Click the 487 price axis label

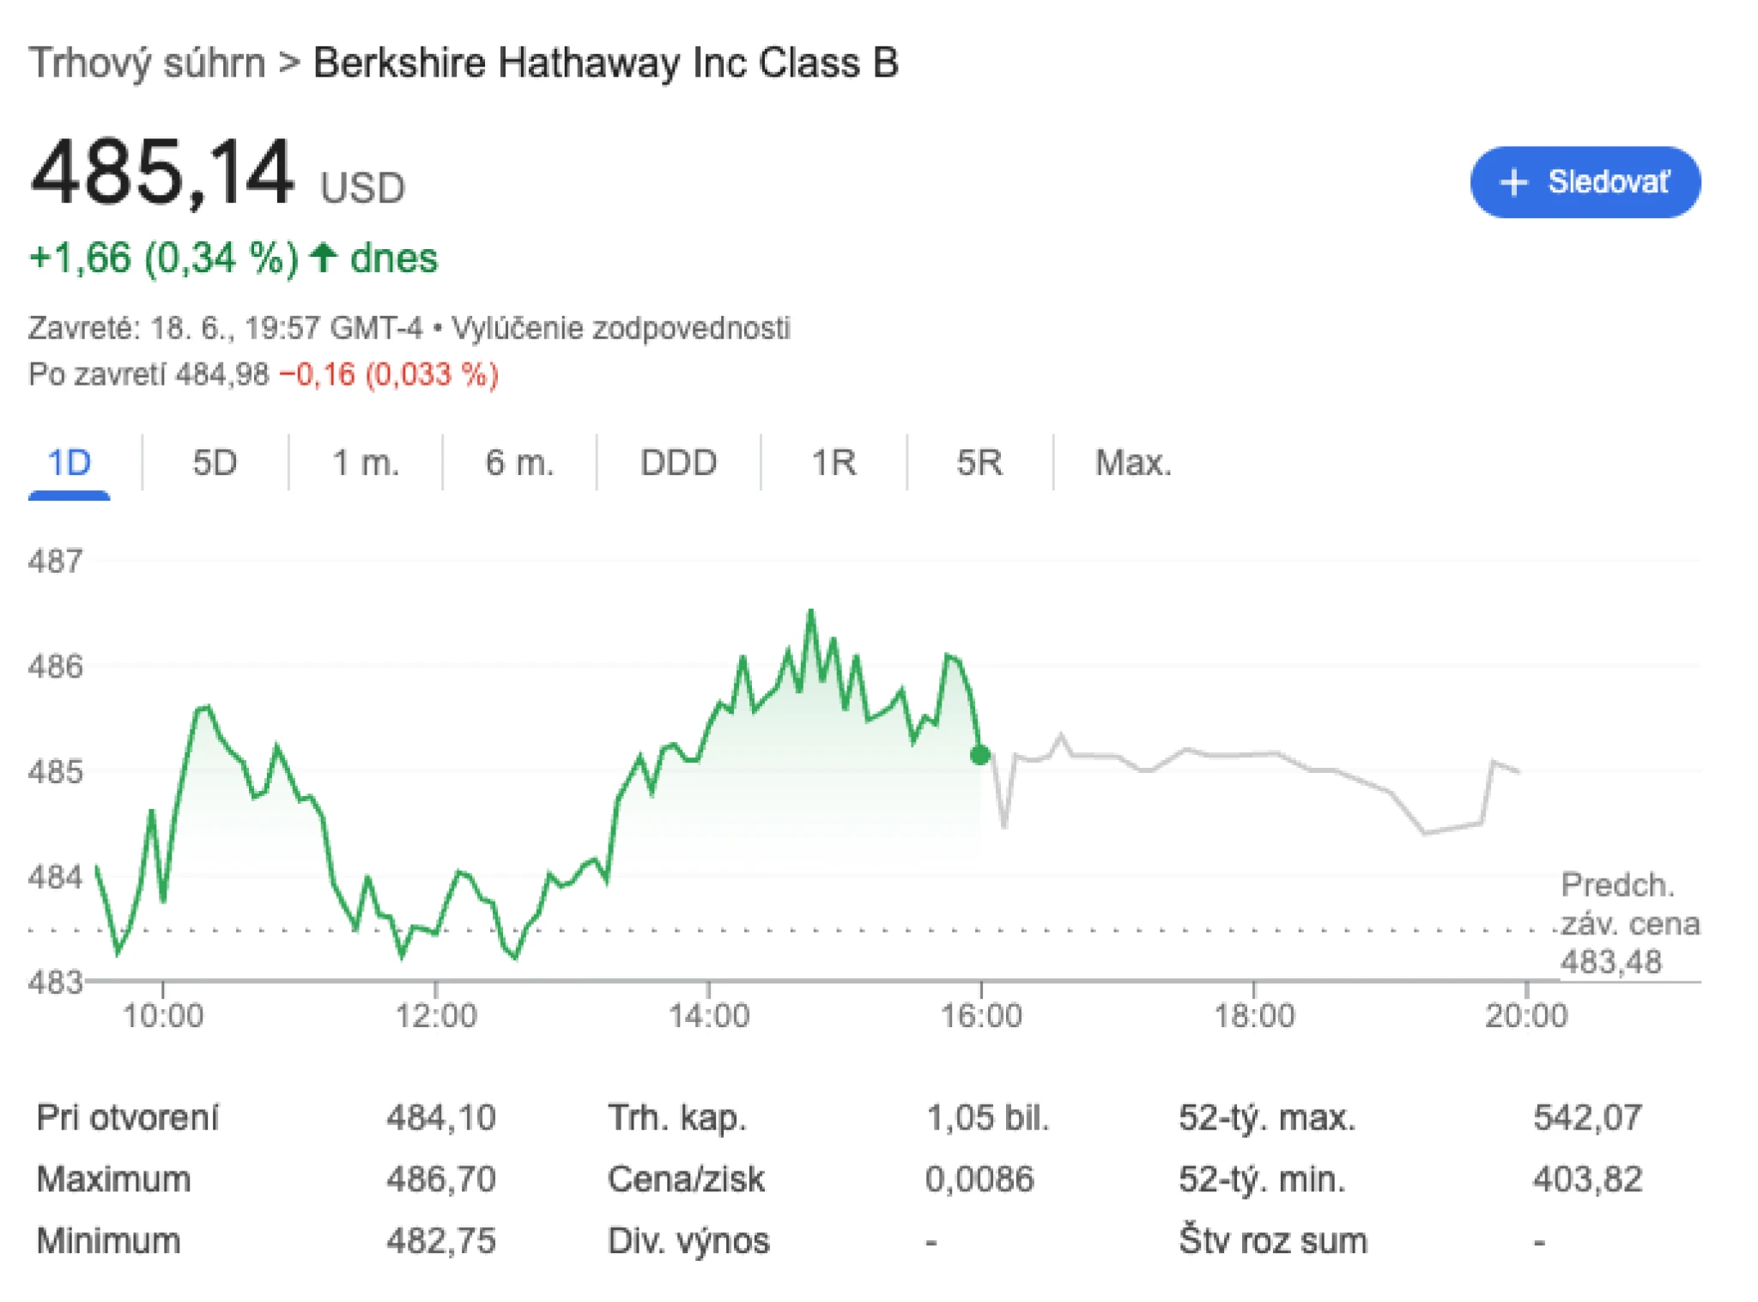[56, 562]
